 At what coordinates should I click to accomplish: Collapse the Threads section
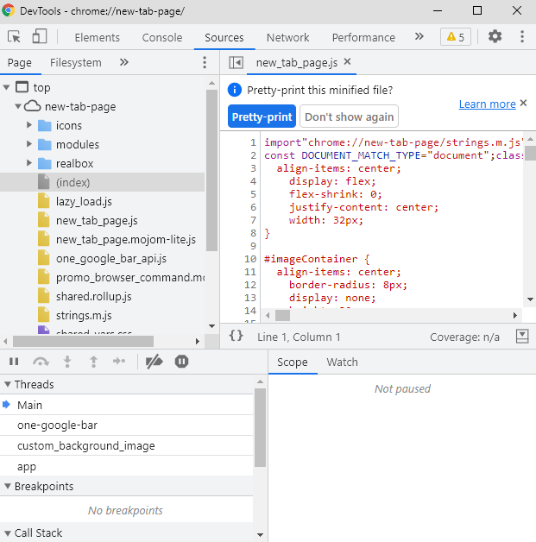[x=8, y=384]
